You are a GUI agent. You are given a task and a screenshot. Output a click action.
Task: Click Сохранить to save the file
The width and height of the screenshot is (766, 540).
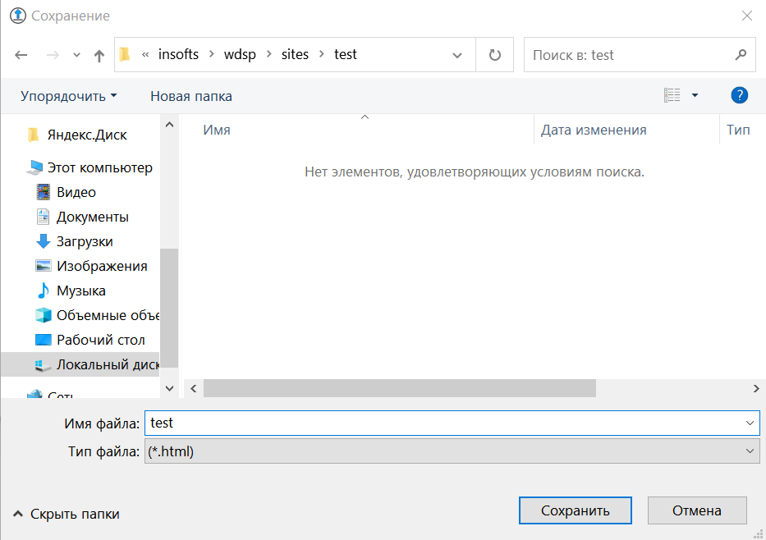coord(575,510)
